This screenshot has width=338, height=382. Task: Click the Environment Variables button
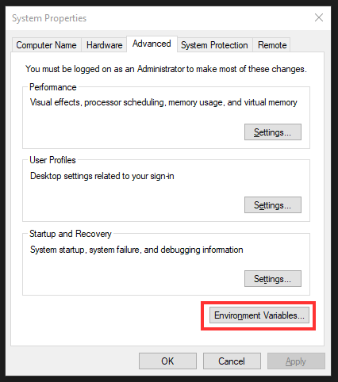point(259,315)
